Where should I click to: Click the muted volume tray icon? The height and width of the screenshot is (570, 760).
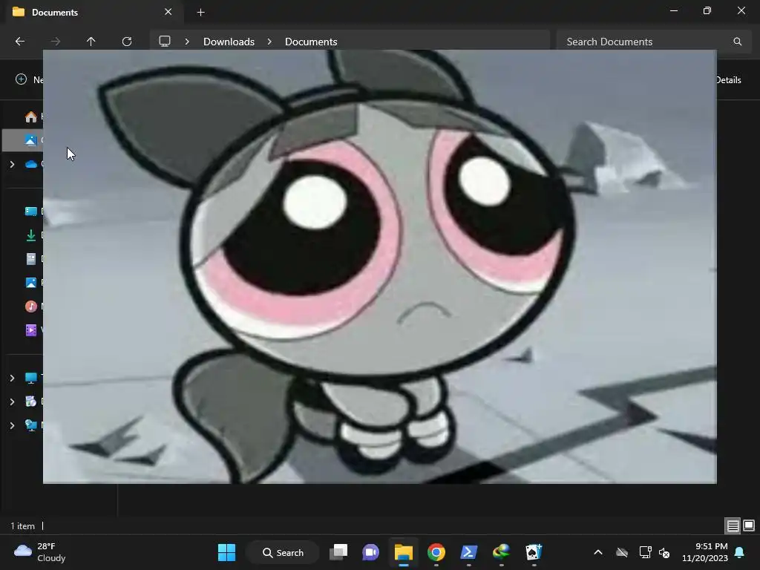click(x=664, y=552)
